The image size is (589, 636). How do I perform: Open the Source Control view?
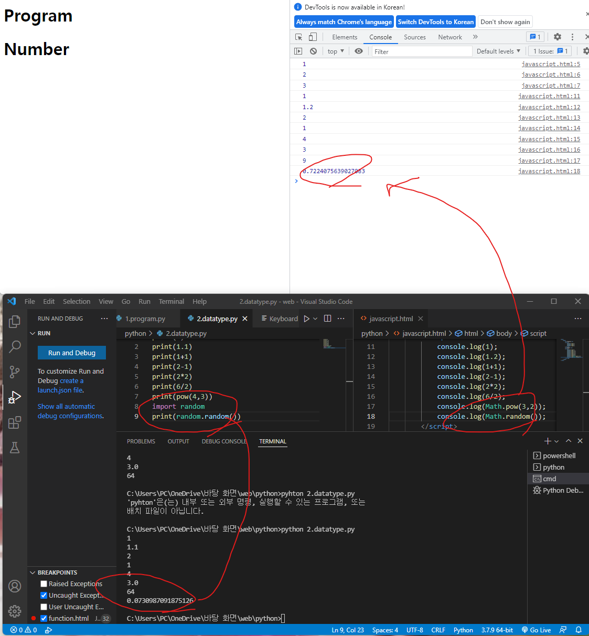[x=15, y=372]
